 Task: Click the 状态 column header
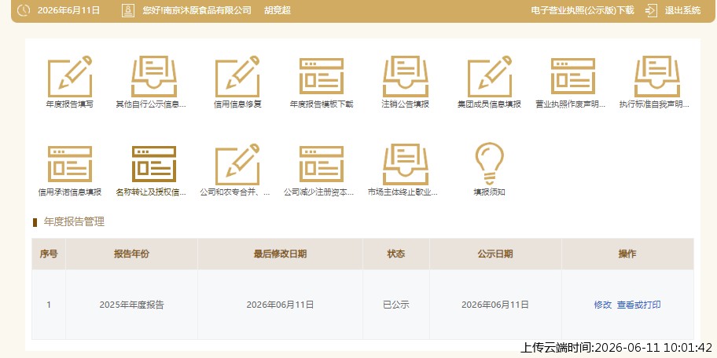click(396, 254)
